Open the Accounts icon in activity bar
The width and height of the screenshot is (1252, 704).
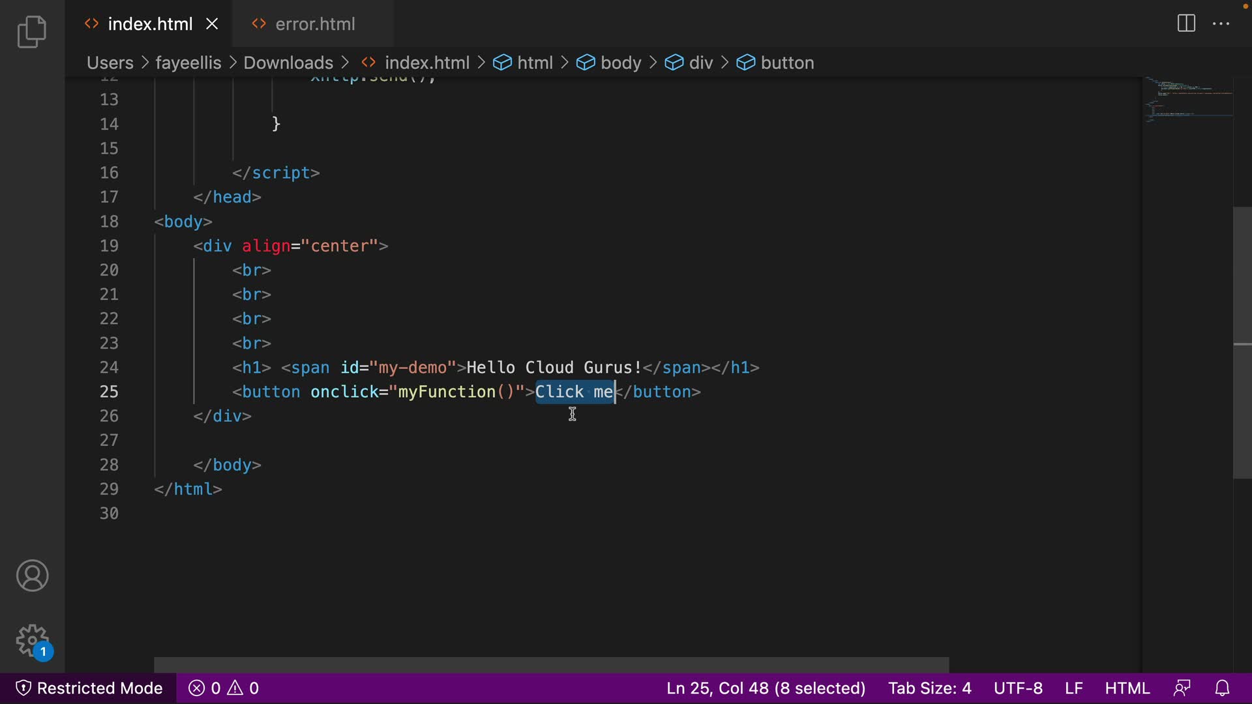click(32, 576)
